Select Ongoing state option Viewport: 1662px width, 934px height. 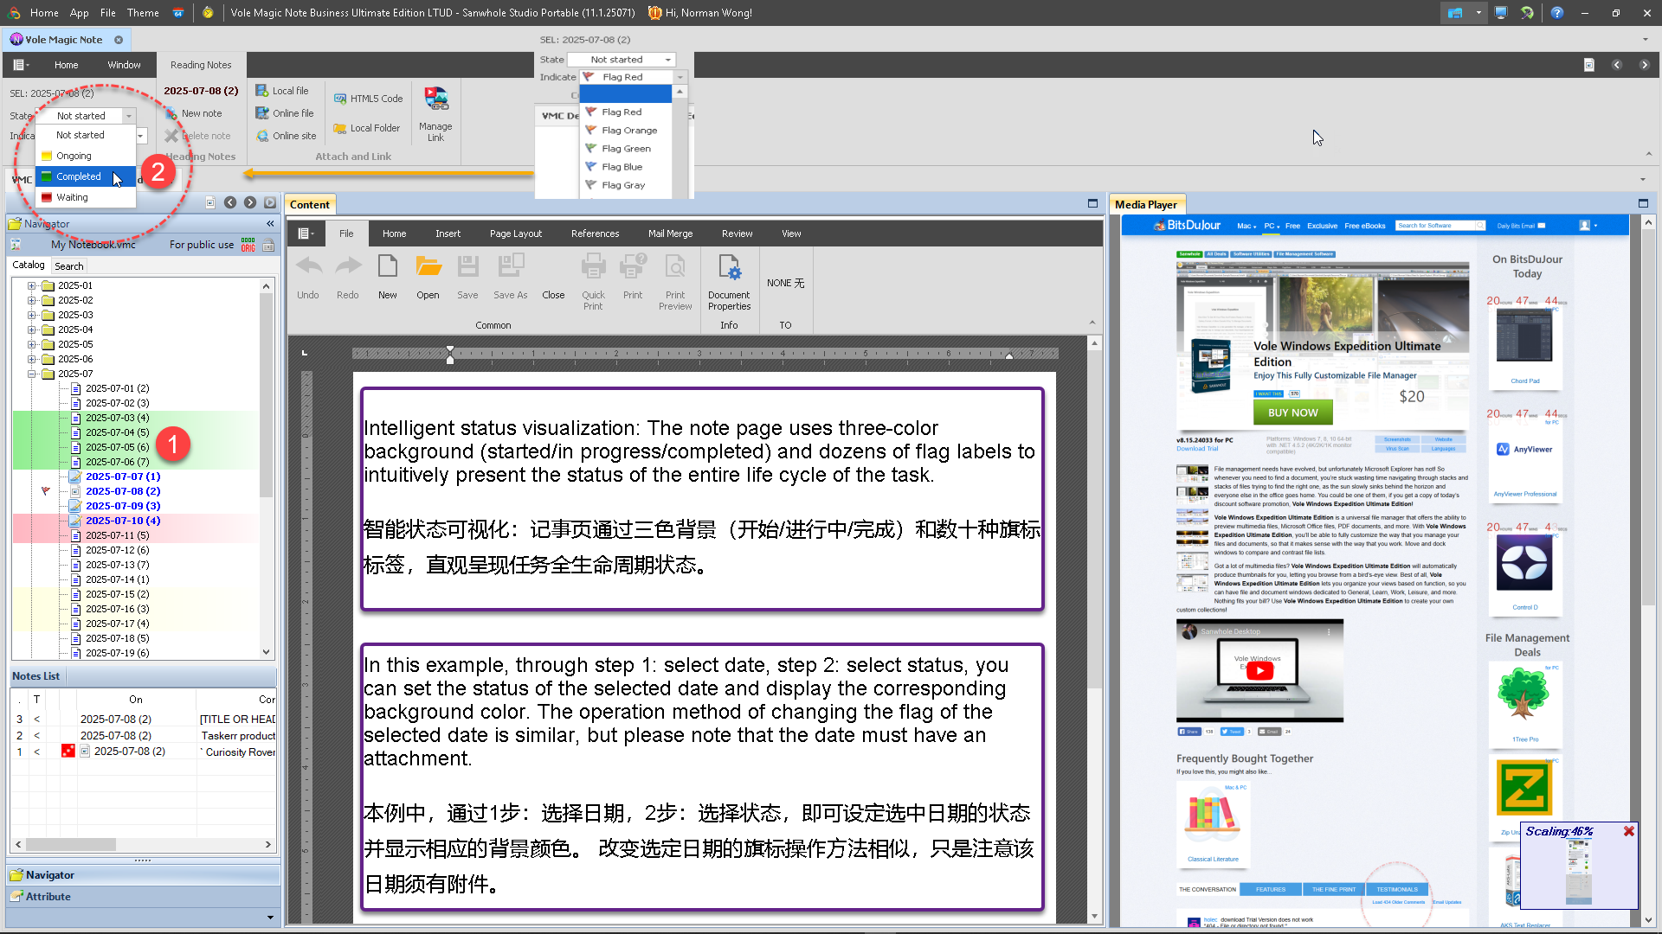pos(86,156)
